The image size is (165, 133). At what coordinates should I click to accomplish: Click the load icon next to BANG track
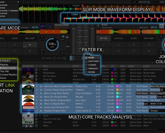(x=36, y=69)
